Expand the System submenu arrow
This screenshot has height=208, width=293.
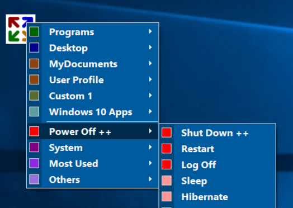[150, 147]
